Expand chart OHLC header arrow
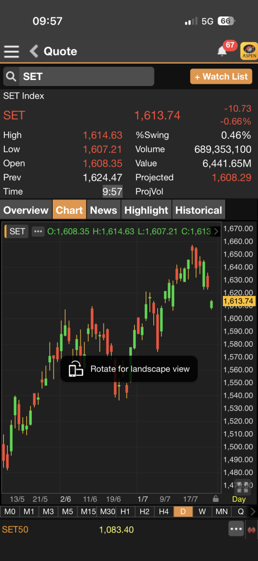Viewport: 258px width, 561px height. pyautogui.click(x=216, y=231)
